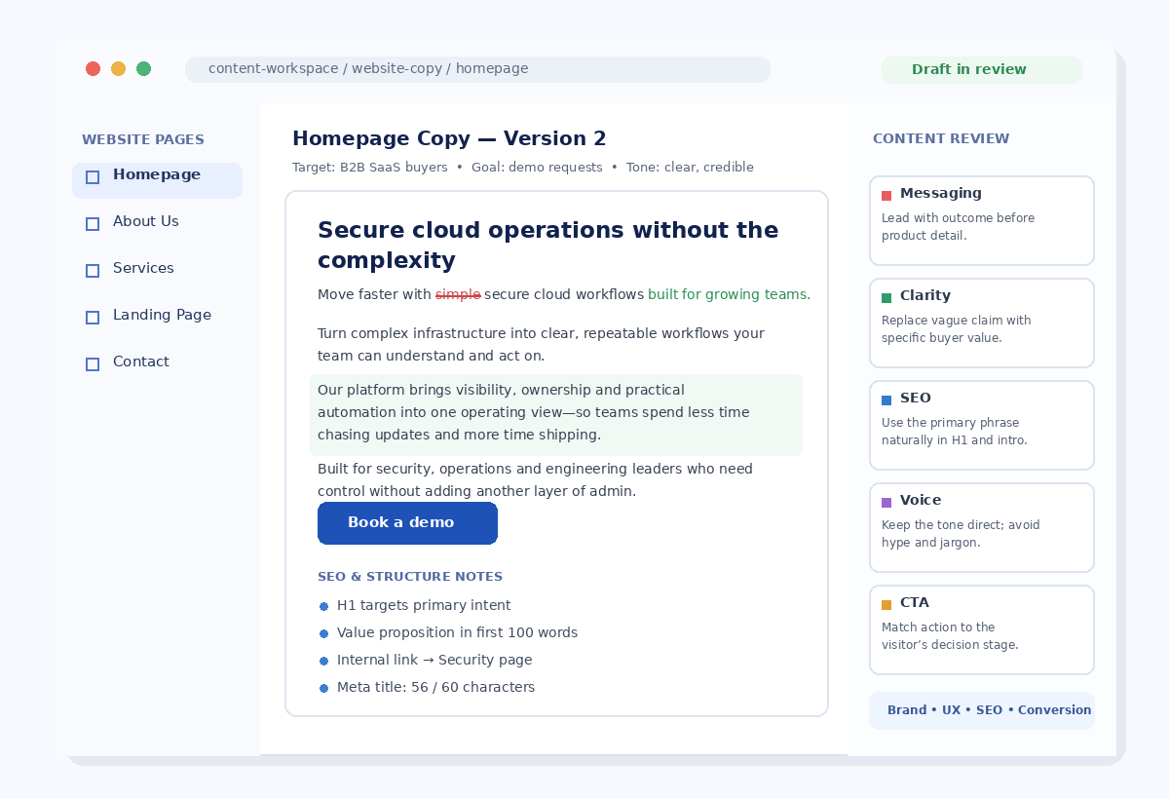The width and height of the screenshot is (1169, 799).
Task: Check the Services checkbox square
Action: (x=93, y=271)
